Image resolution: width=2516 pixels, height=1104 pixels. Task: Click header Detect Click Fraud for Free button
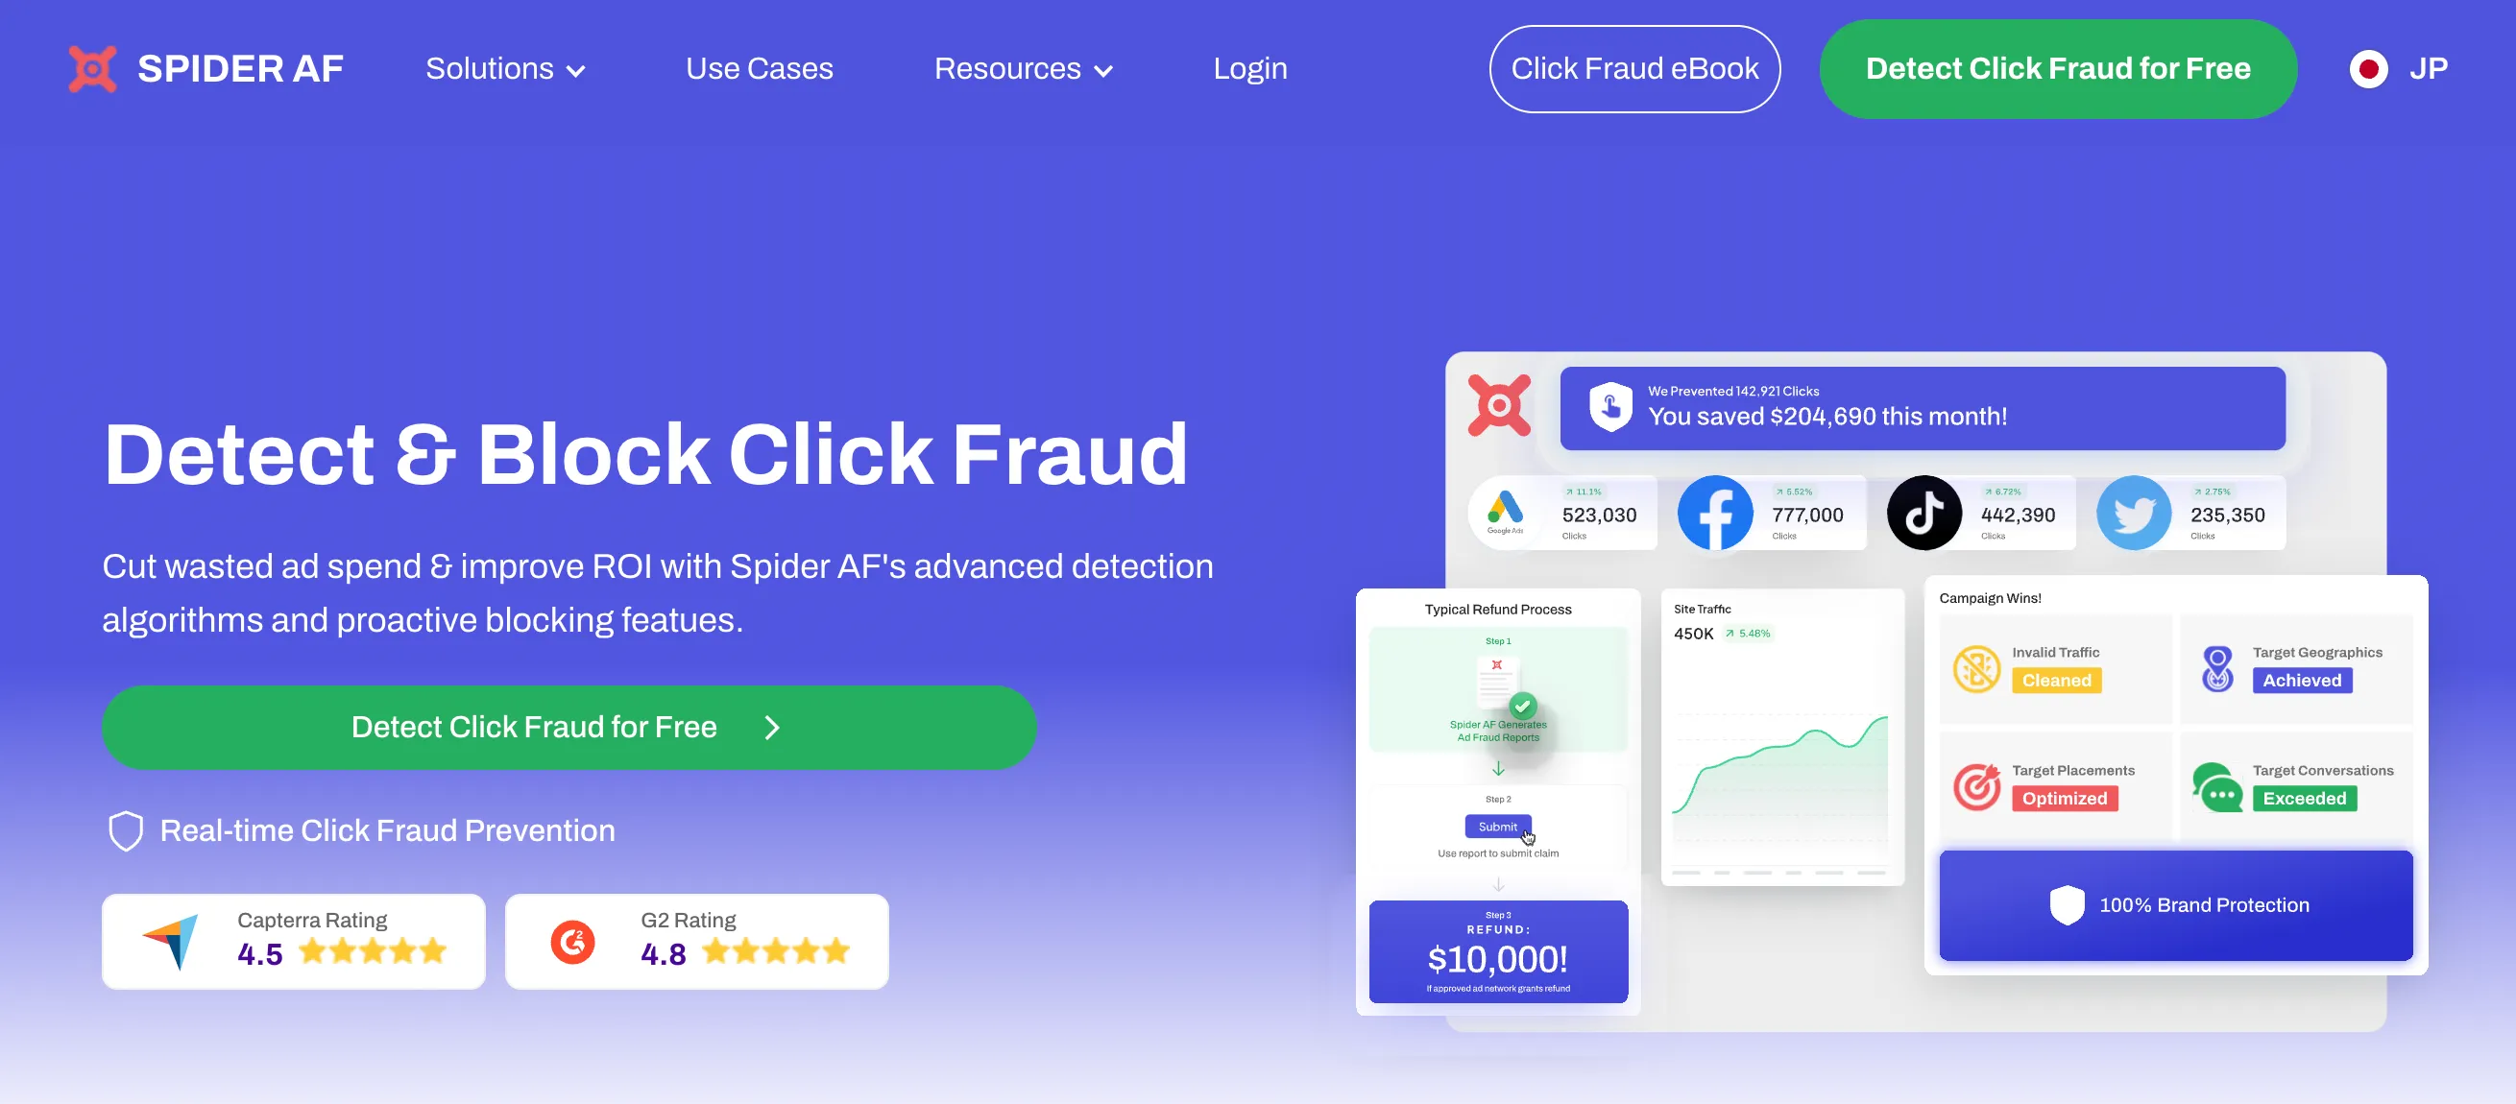click(x=2057, y=69)
